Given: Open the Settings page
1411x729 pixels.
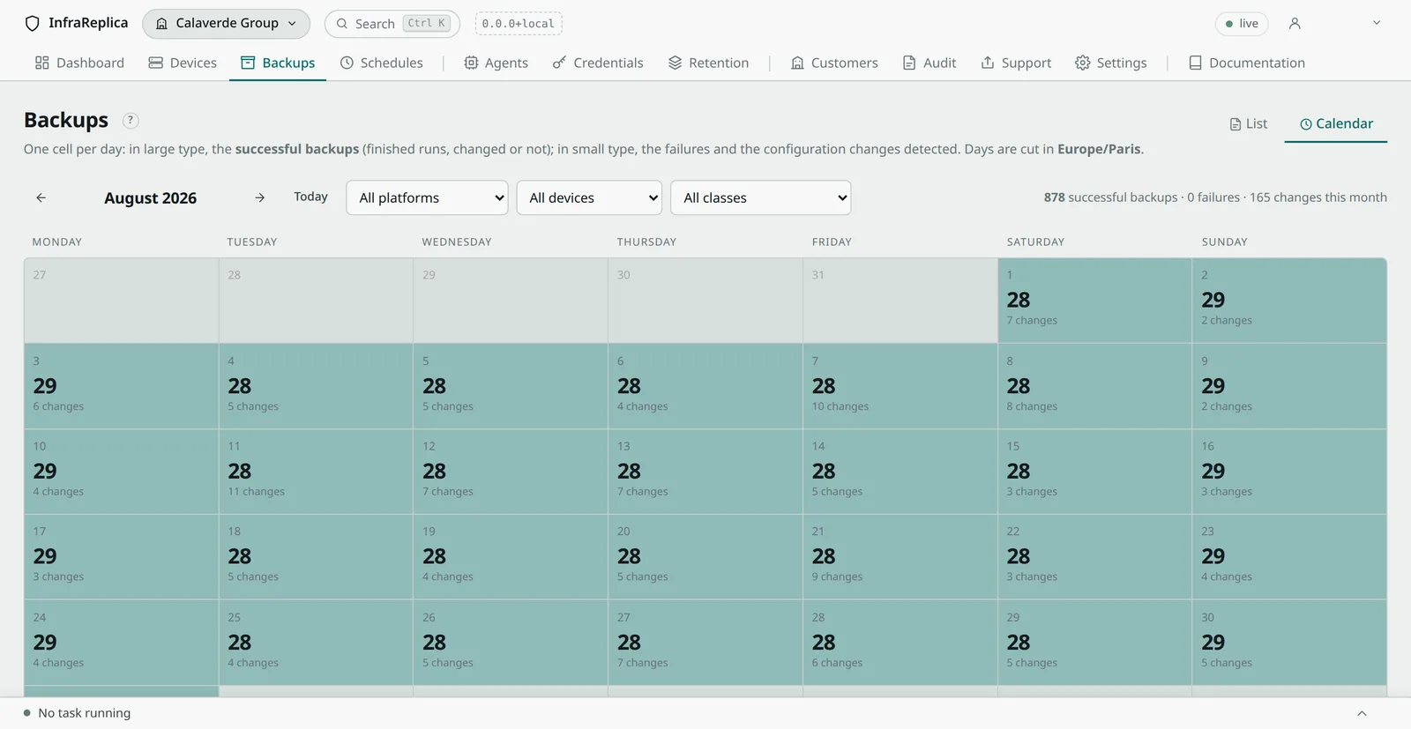Looking at the screenshot, I should coord(1111,63).
